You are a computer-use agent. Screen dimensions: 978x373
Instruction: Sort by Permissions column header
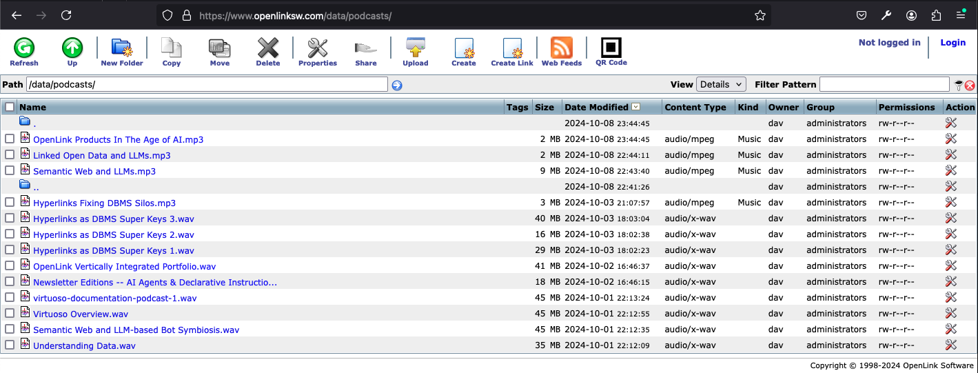pyautogui.click(x=906, y=107)
